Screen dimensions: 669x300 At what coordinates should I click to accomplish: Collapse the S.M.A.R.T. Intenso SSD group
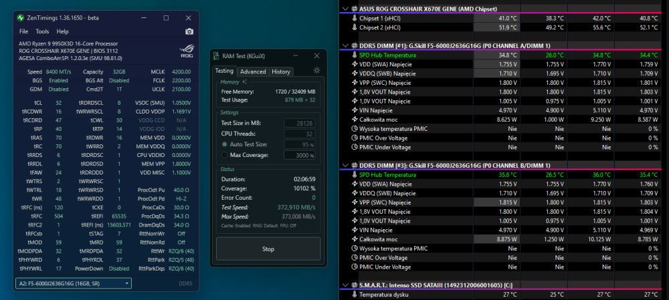pos(345,285)
